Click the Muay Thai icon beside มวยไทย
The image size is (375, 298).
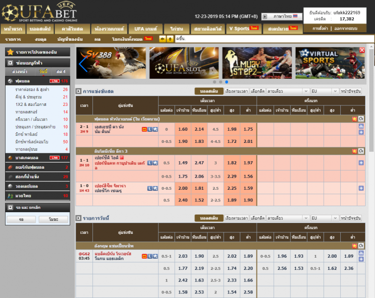coord(10,196)
